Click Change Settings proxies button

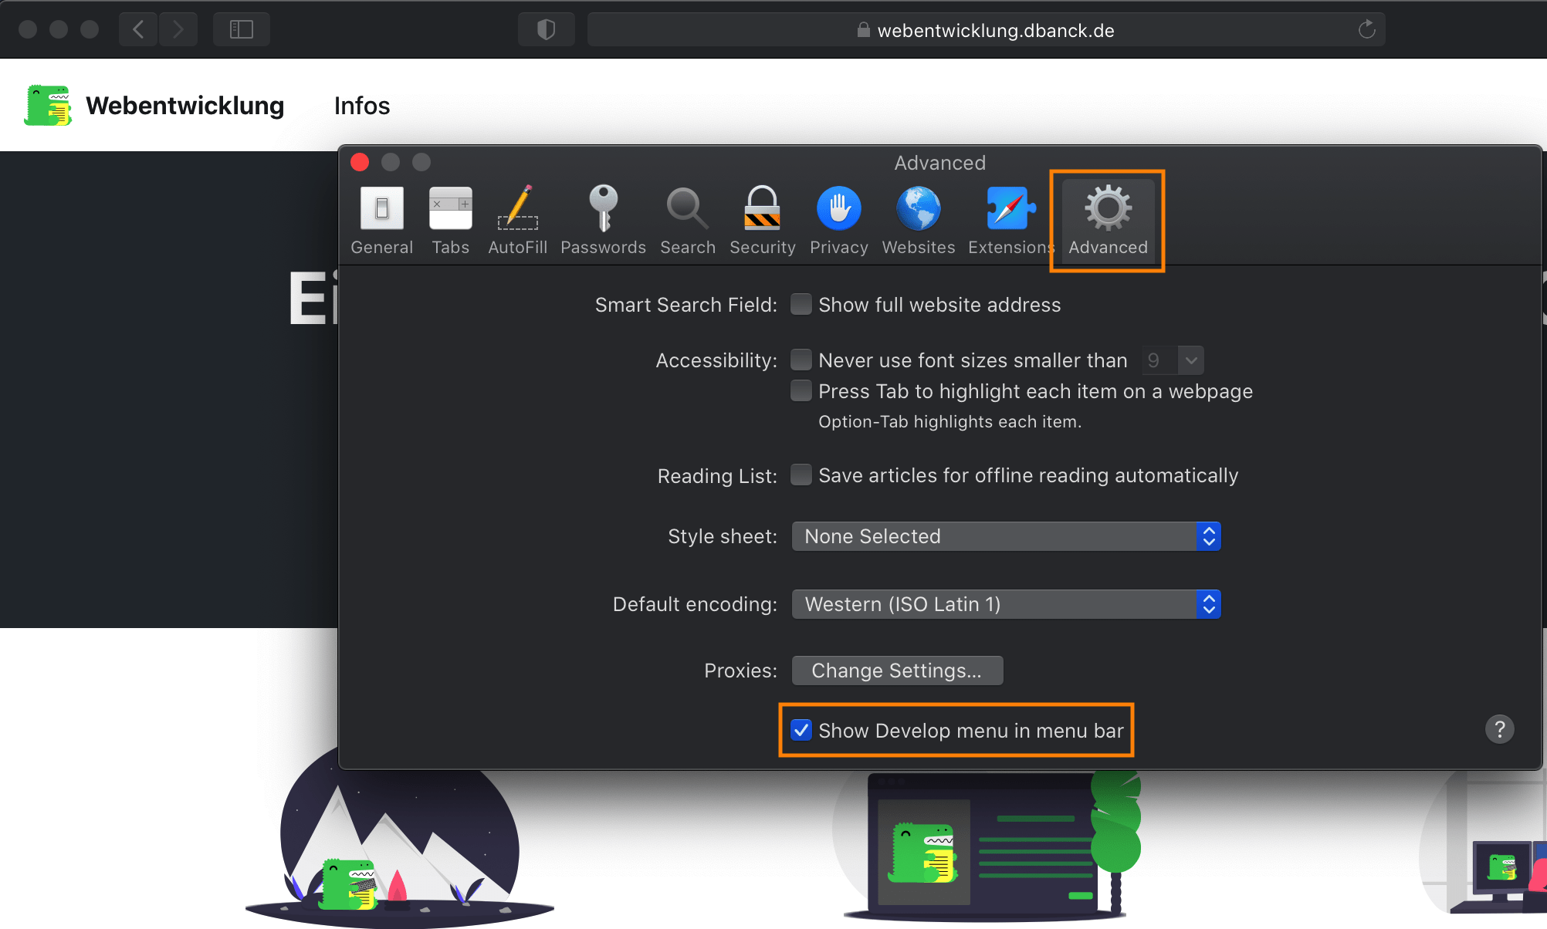897,671
